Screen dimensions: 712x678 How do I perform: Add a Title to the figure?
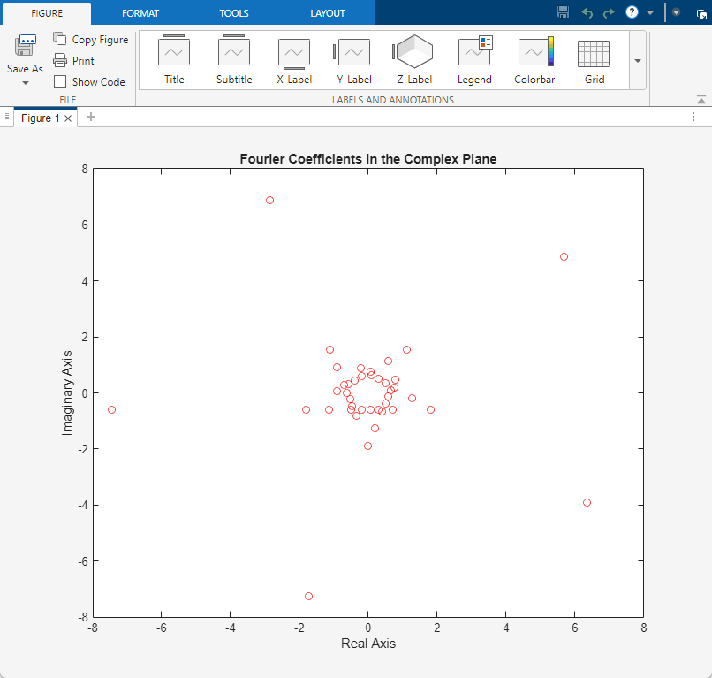(174, 60)
